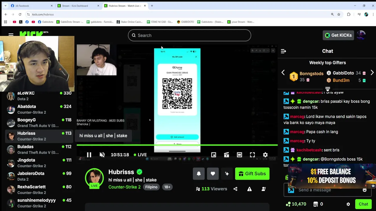Switch to Stream - Kick Dashboard tab
The width and height of the screenshot is (376, 211).
78,6
